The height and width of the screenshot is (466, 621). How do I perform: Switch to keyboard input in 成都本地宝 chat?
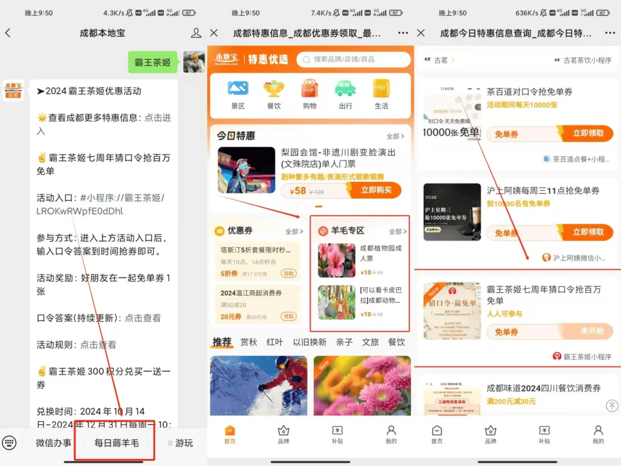[x=9, y=442]
